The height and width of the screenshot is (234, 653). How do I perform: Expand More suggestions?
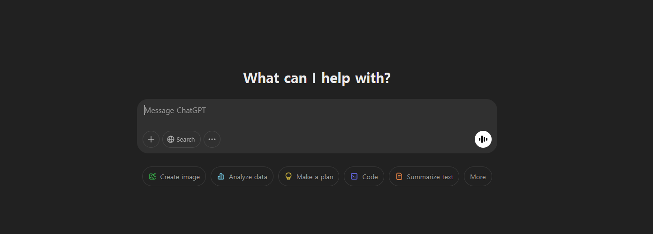click(x=478, y=177)
